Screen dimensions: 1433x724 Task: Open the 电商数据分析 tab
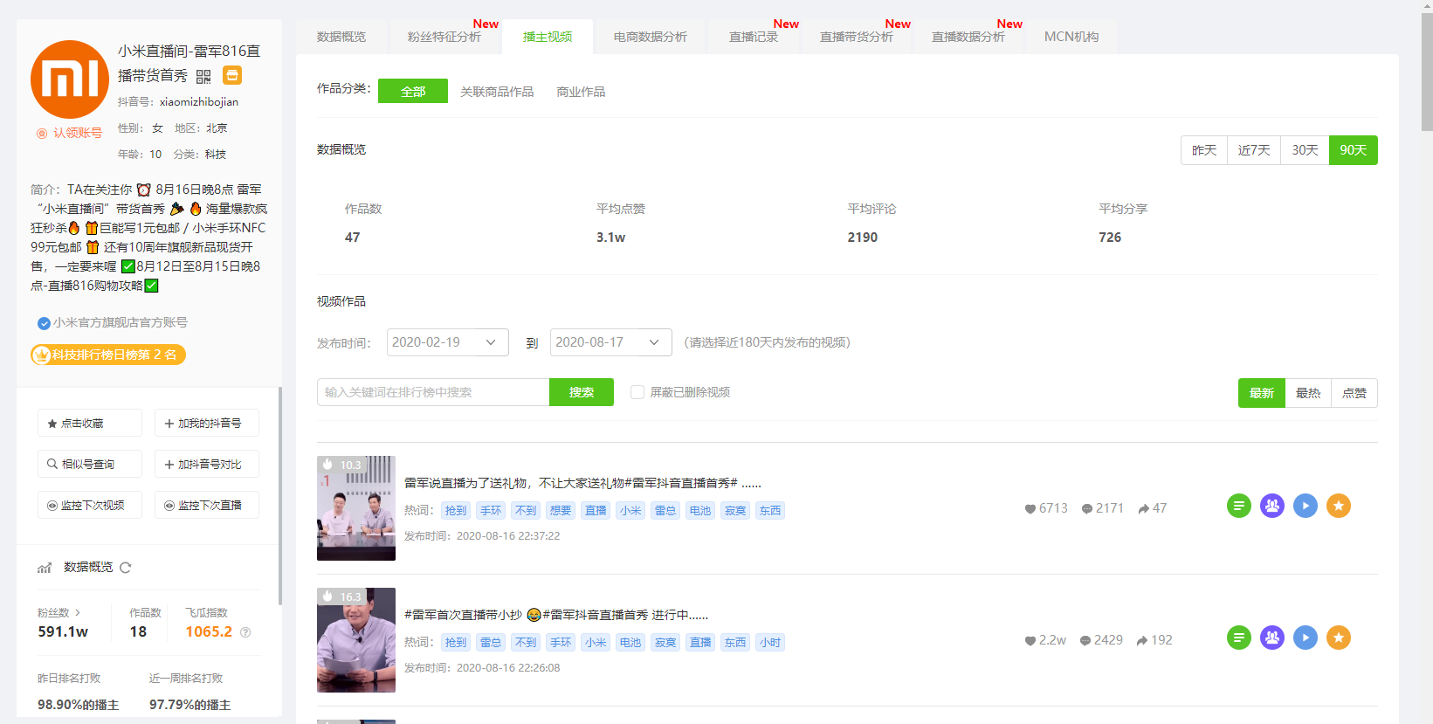click(x=650, y=37)
